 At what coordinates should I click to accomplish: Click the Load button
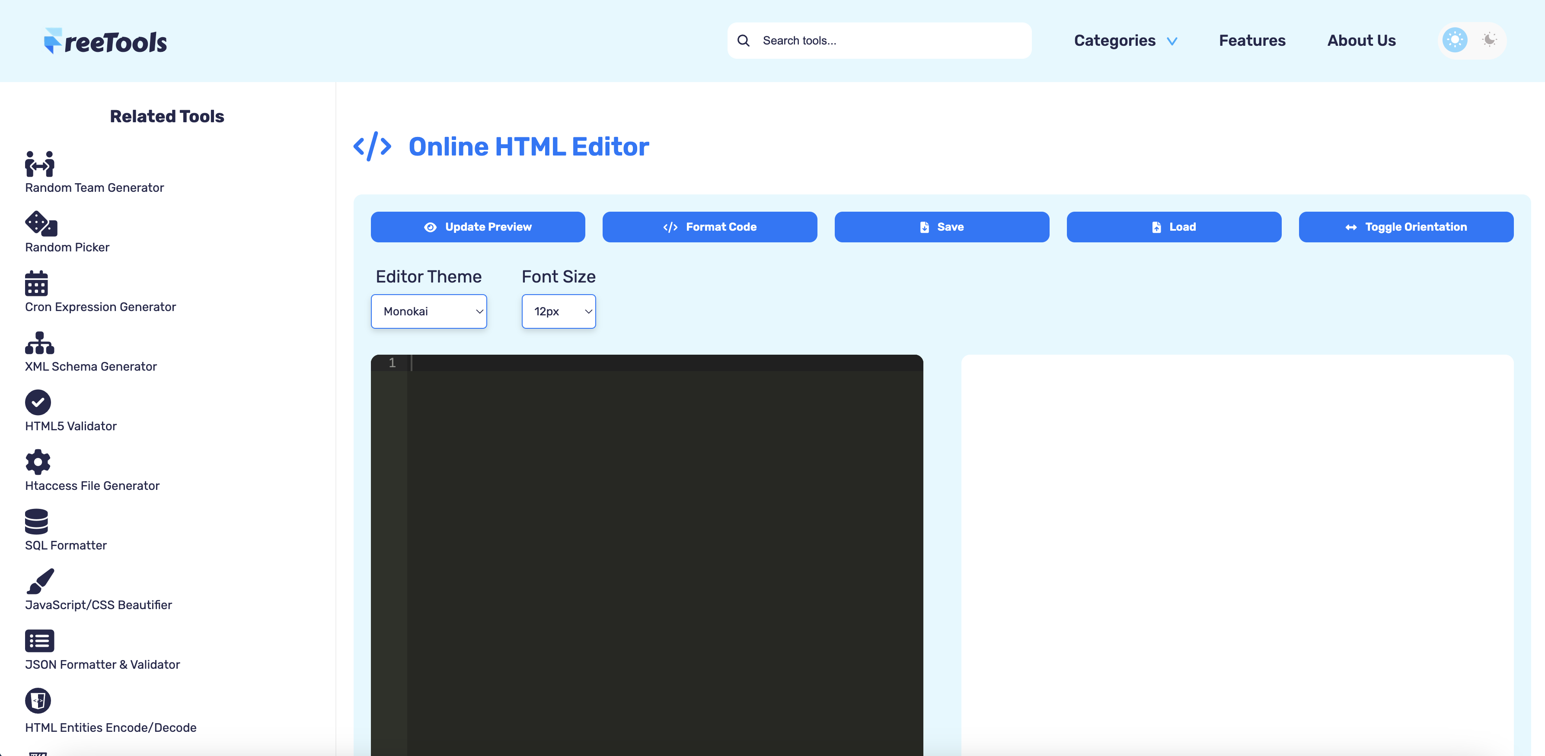(x=1174, y=227)
